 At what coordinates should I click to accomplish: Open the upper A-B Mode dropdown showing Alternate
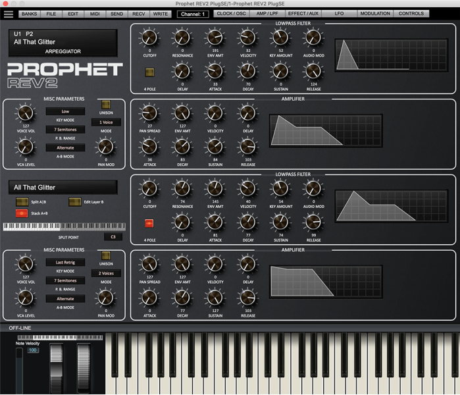coord(65,147)
